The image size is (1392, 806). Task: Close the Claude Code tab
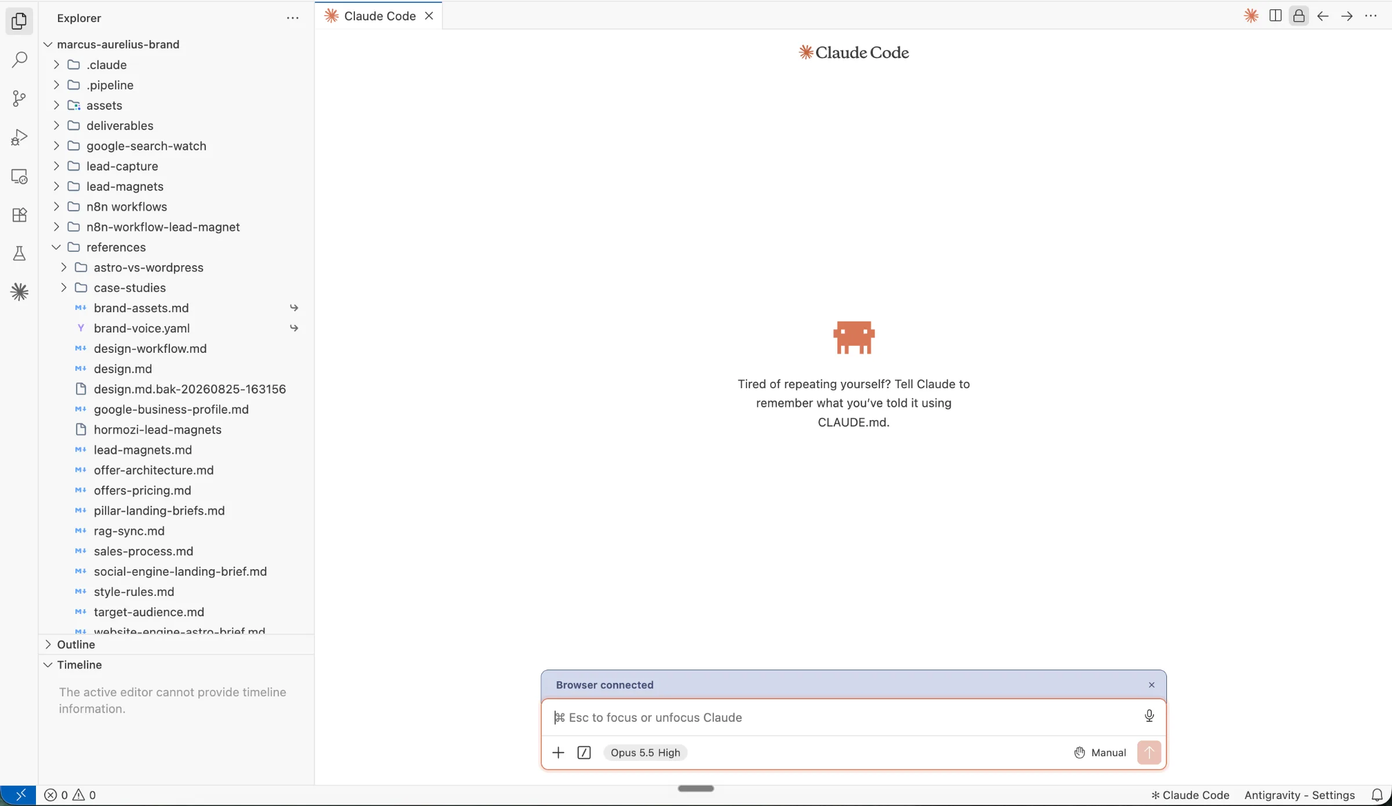pos(429,16)
